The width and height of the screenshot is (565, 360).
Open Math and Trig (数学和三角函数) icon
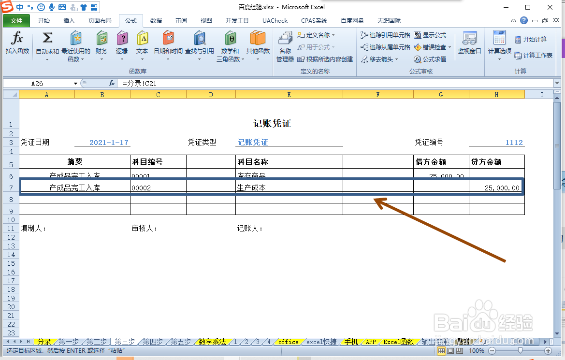230,38
